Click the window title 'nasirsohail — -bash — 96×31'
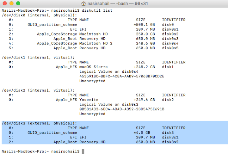 (x=118, y=3)
